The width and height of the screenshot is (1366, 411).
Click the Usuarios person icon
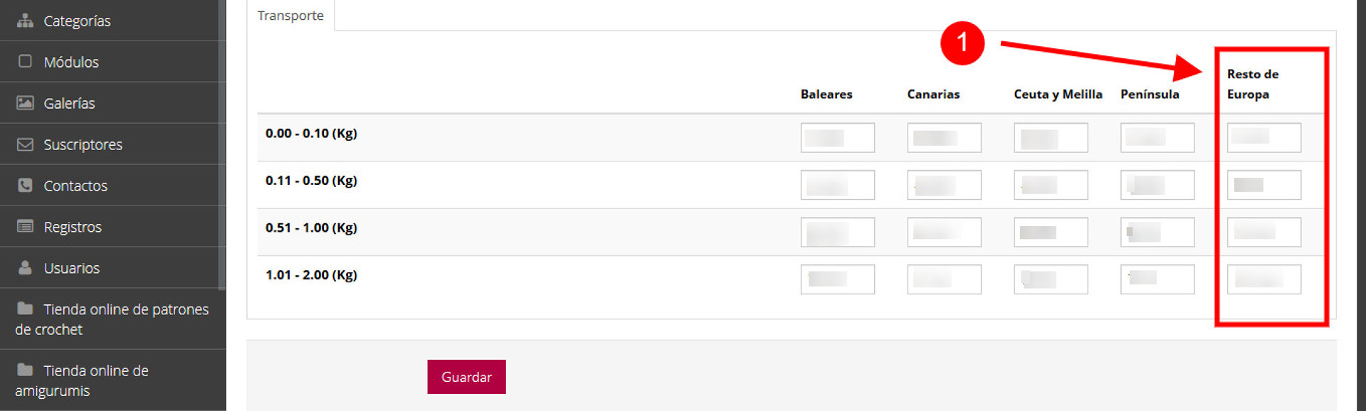(25, 268)
